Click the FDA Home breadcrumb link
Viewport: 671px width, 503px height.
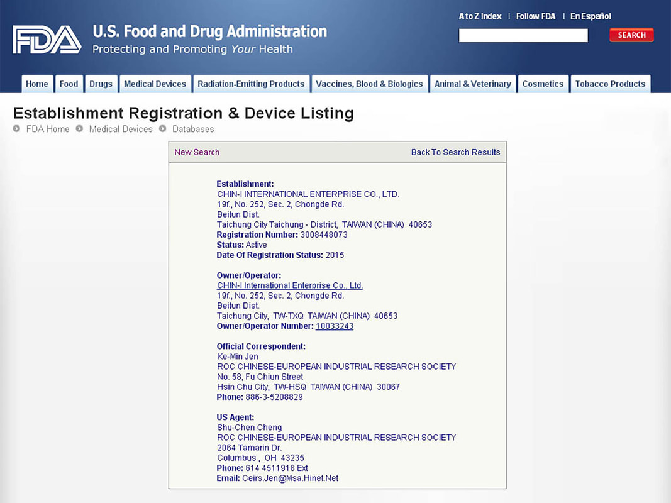[x=48, y=129]
